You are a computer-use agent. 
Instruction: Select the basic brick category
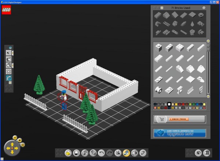[x=158, y=15]
